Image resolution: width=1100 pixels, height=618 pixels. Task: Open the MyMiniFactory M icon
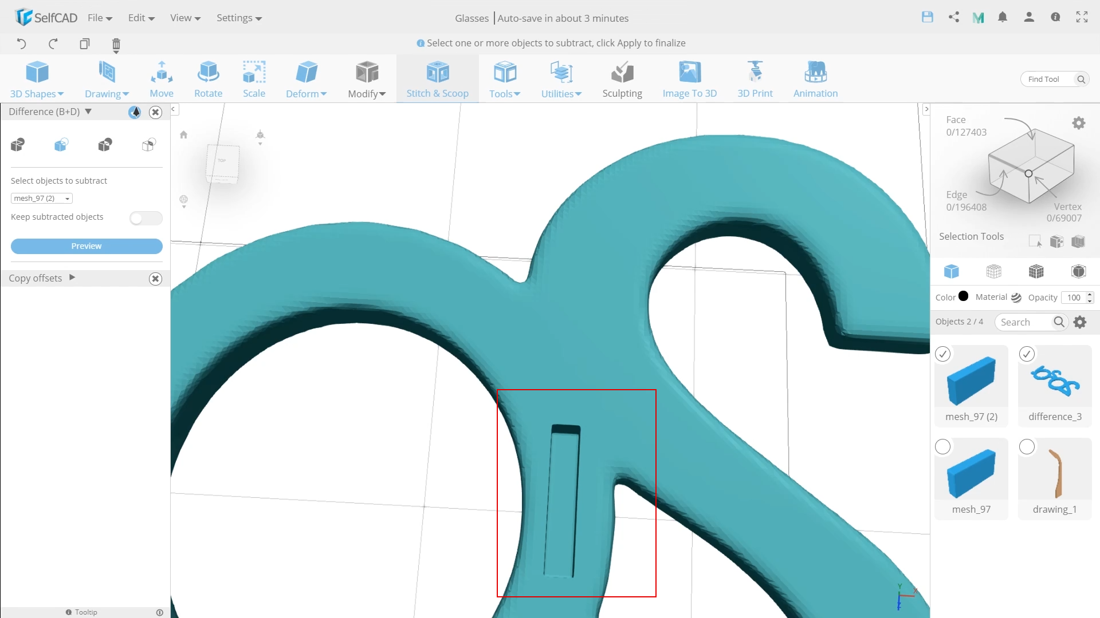978,18
